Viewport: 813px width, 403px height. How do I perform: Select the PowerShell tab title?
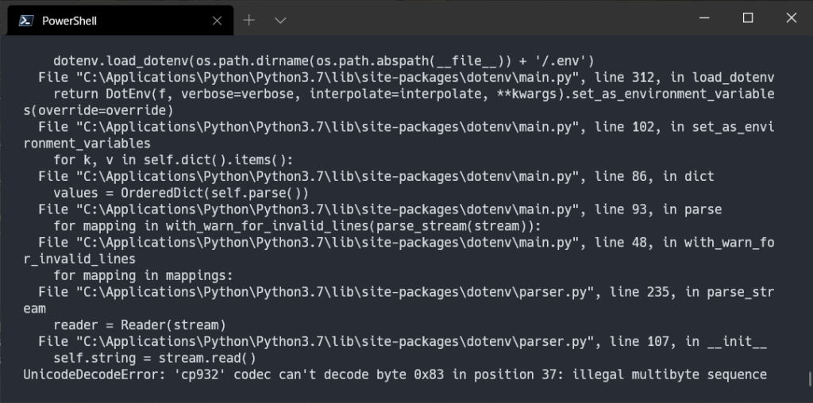pos(70,21)
